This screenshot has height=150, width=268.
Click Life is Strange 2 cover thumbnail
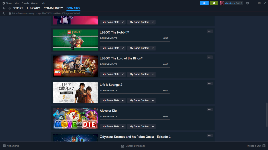tap(76, 92)
